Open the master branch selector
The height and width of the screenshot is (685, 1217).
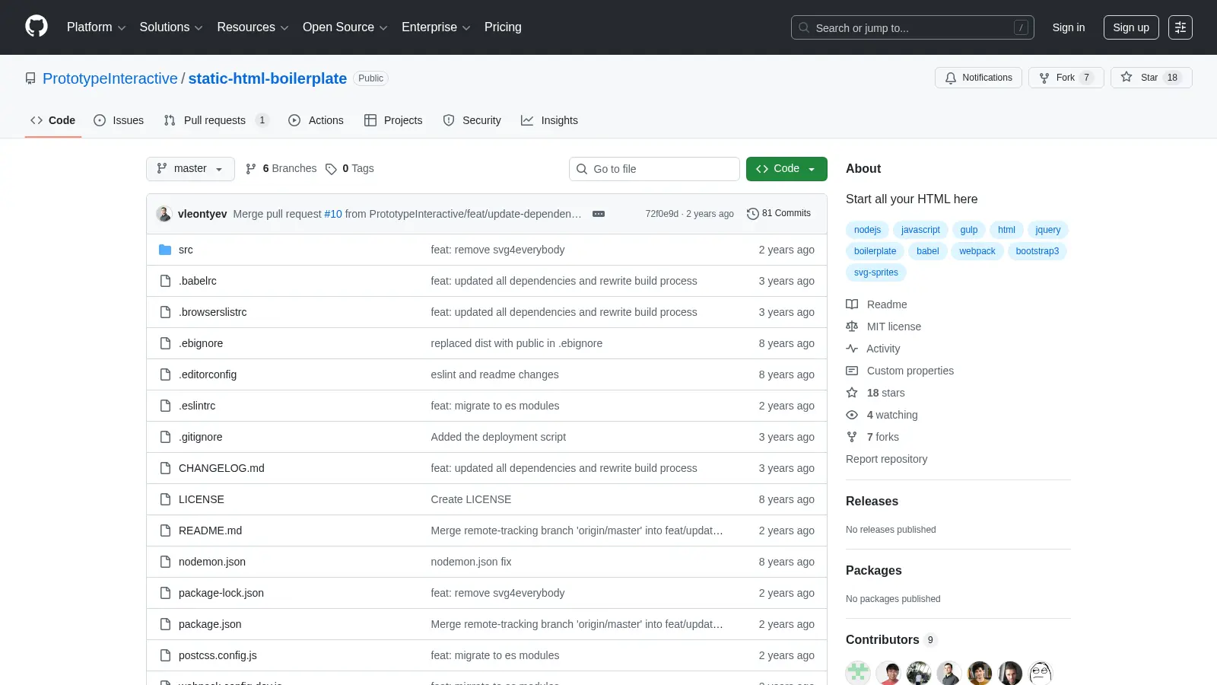pyautogui.click(x=190, y=169)
